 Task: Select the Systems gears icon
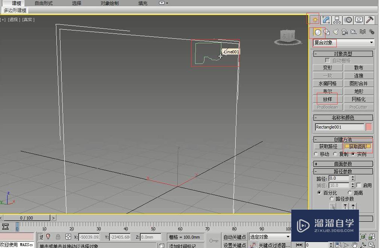click(371, 32)
